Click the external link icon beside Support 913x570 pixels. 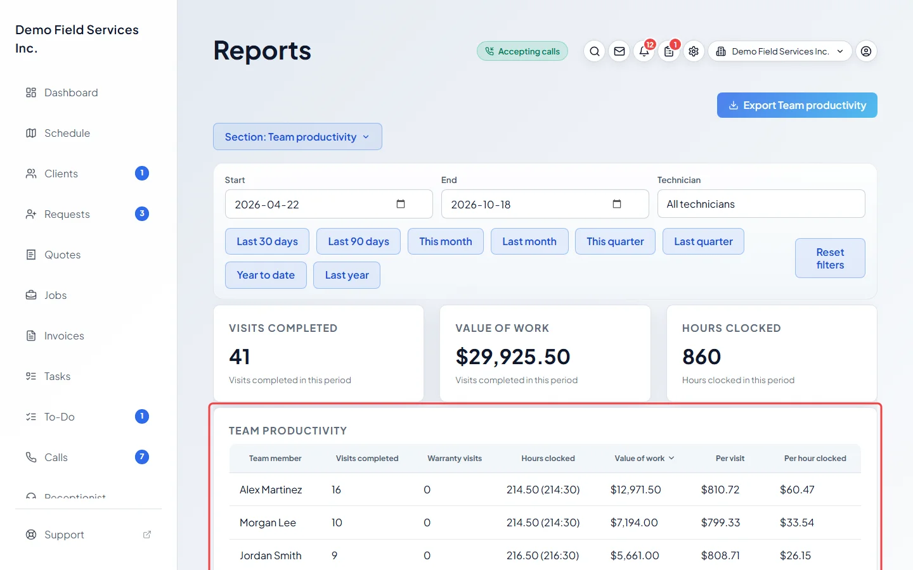147,535
